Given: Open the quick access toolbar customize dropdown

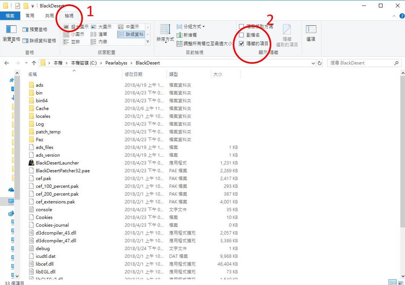Looking at the screenshot, I should pos(33,6).
